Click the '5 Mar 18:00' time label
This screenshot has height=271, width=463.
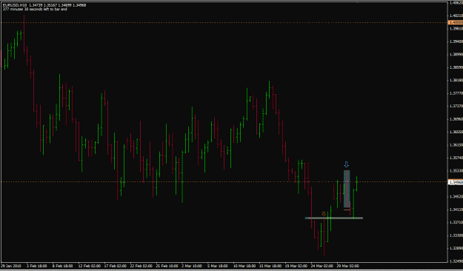coord(218,266)
